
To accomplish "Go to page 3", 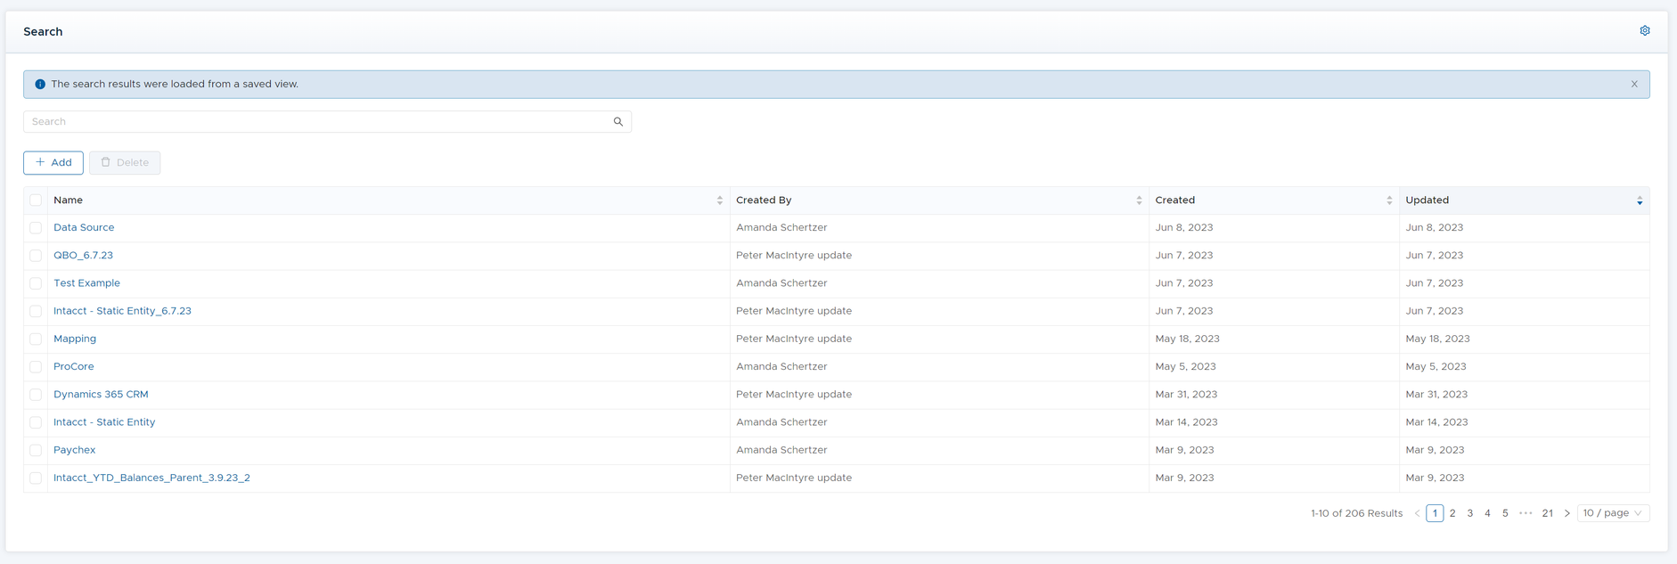I will pyautogui.click(x=1470, y=513).
